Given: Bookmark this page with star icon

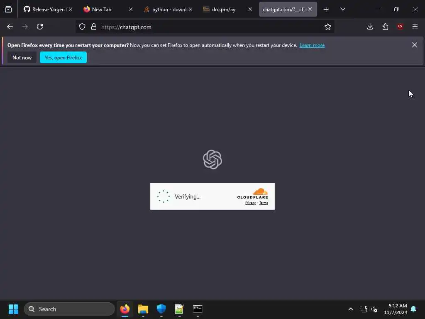Looking at the screenshot, I should tap(328, 27).
